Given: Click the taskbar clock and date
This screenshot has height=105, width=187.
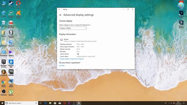Looking at the screenshot, I should (178, 103).
